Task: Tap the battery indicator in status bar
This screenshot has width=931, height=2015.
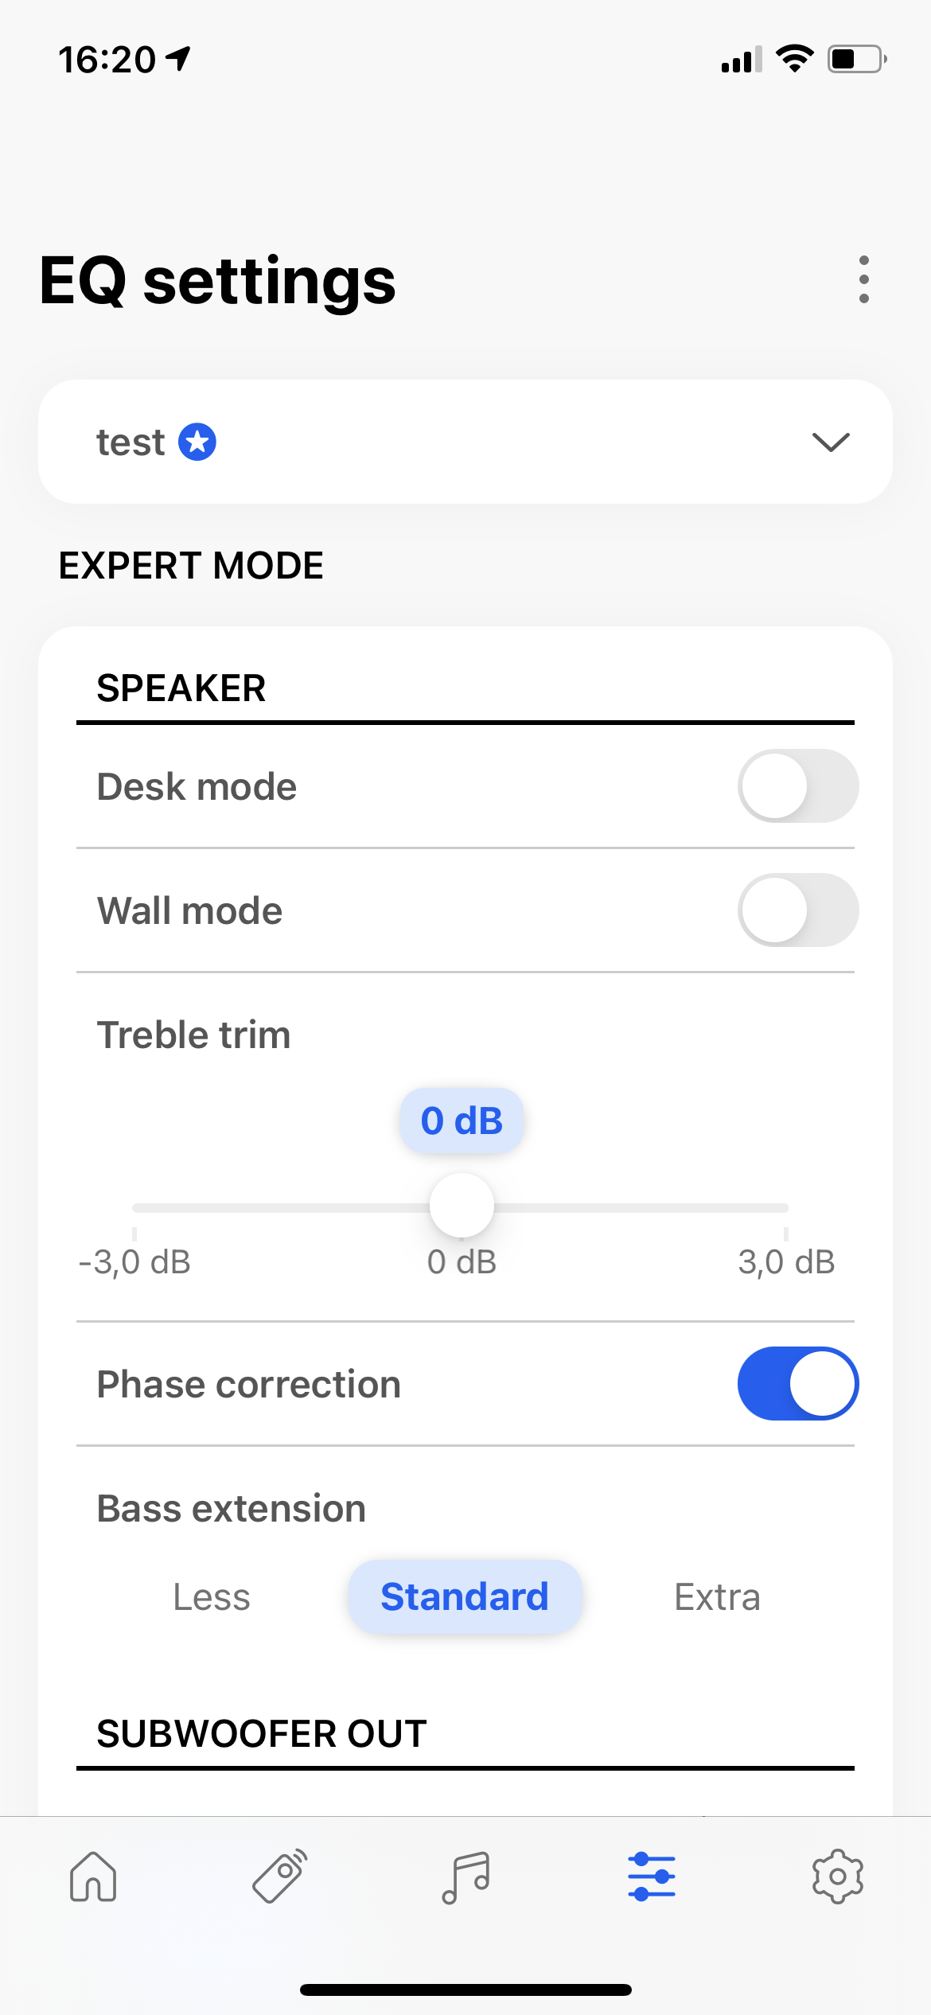Action: (x=856, y=60)
